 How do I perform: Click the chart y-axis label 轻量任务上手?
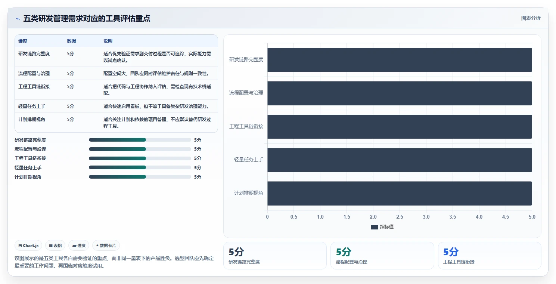point(249,160)
